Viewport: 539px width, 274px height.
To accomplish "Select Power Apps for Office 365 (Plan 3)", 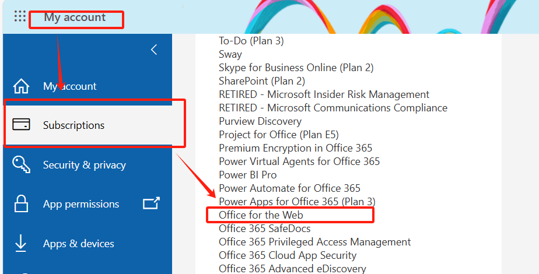I will coord(297,202).
